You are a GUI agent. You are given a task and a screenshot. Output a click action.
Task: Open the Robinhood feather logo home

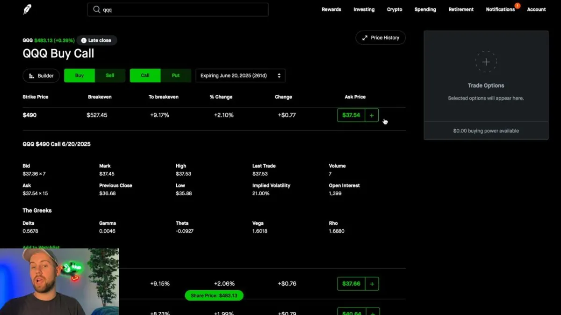pos(28,9)
